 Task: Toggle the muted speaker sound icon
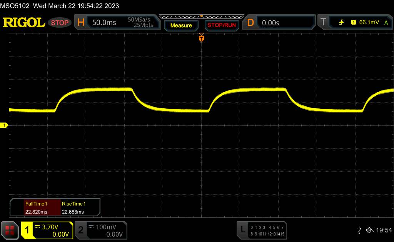pyautogui.click(x=370, y=230)
